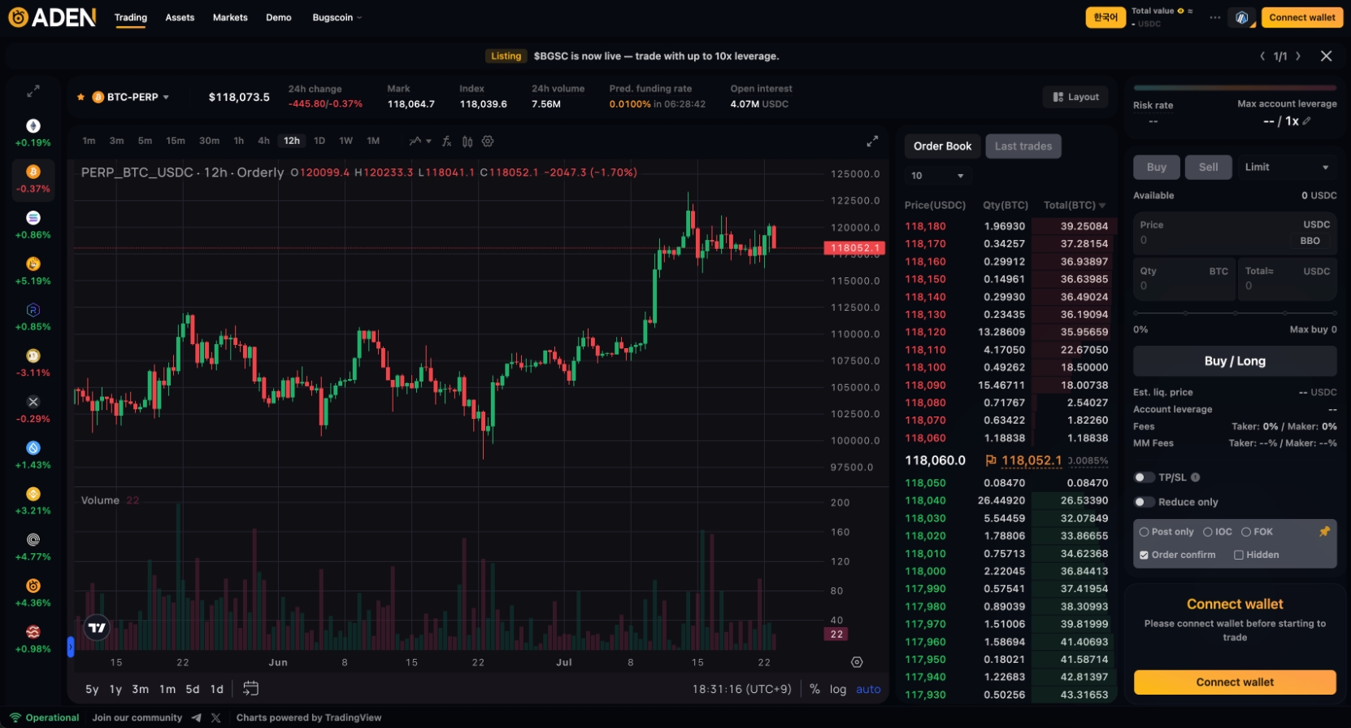
Task: Open the Telegram community link icon
Action: (x=197, y=718)
